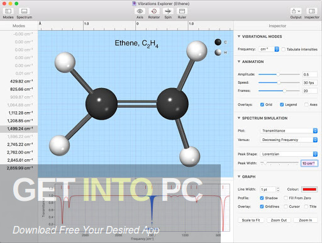The image size is (322, 243).
Task: Select the dimmed 909.87 cm⁻¹ mode
Action: coord(19,97)
